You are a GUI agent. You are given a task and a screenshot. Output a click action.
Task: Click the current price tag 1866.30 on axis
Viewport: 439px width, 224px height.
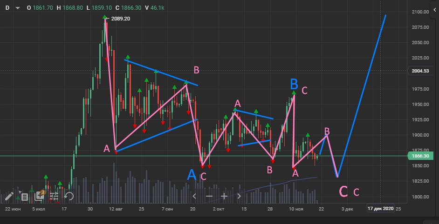click(420, 156)
